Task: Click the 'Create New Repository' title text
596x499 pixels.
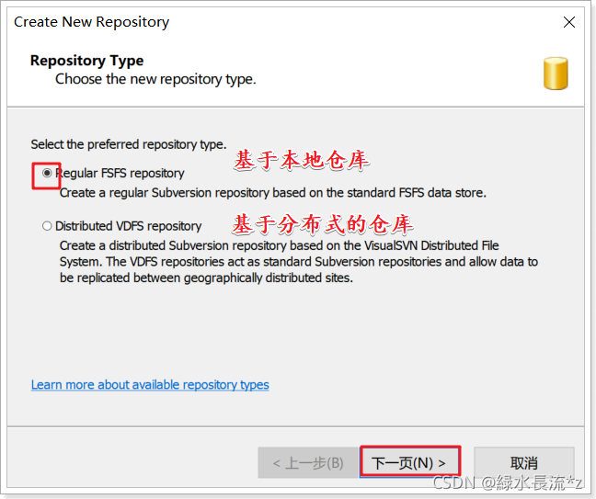Action: click(x=92, y=22)
